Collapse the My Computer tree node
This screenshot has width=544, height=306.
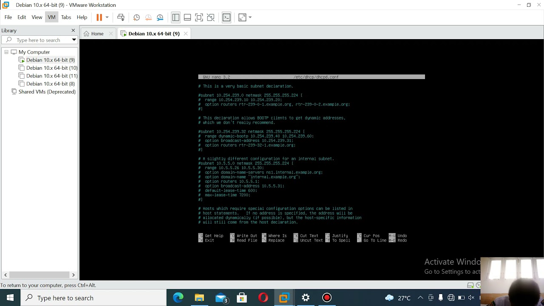coord(6,52)
